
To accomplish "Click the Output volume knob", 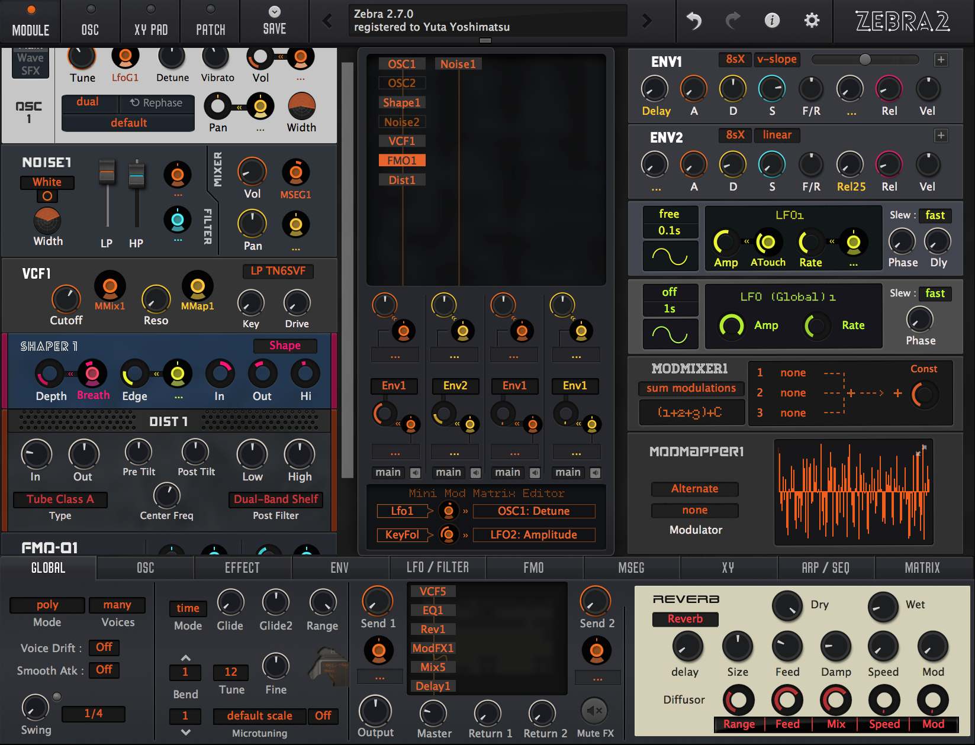I will point(375,710).
